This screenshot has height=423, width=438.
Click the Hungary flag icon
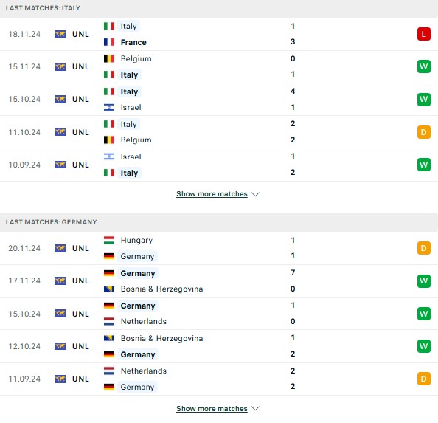click(109, 240)
